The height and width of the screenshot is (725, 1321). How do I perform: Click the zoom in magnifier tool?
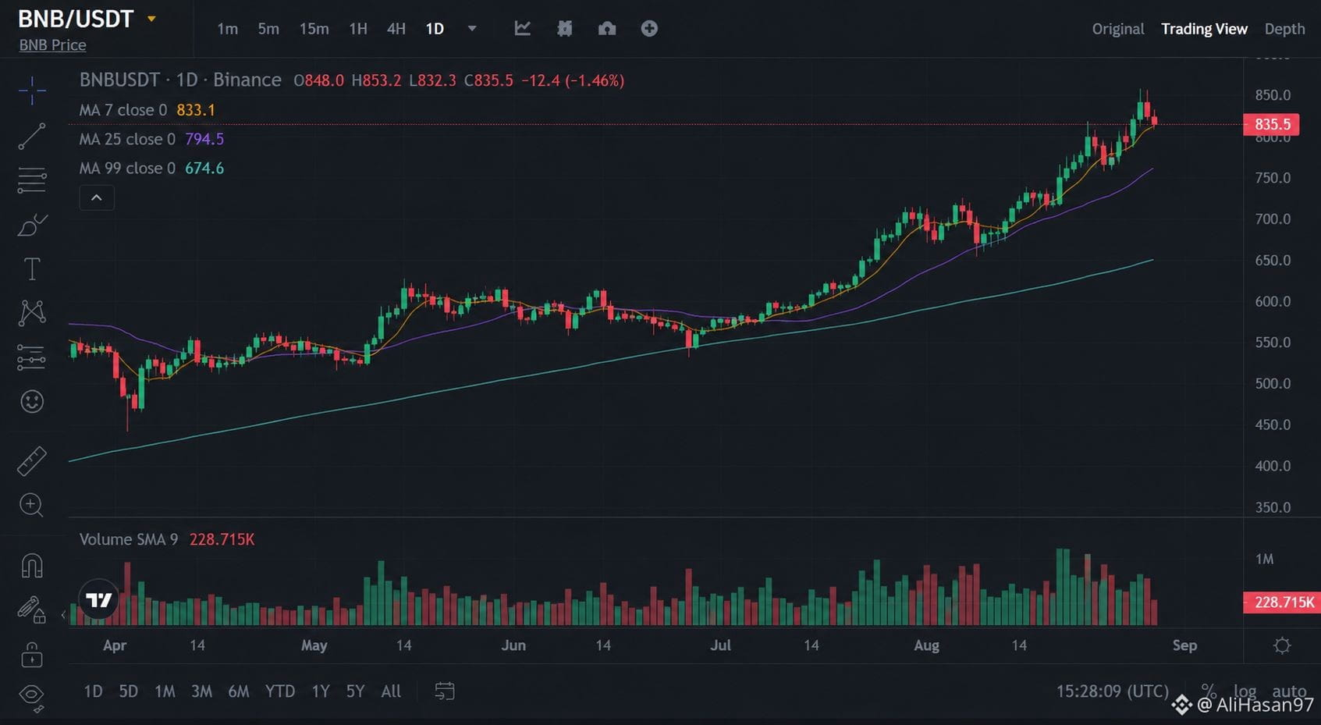click(x=31, y=505)
